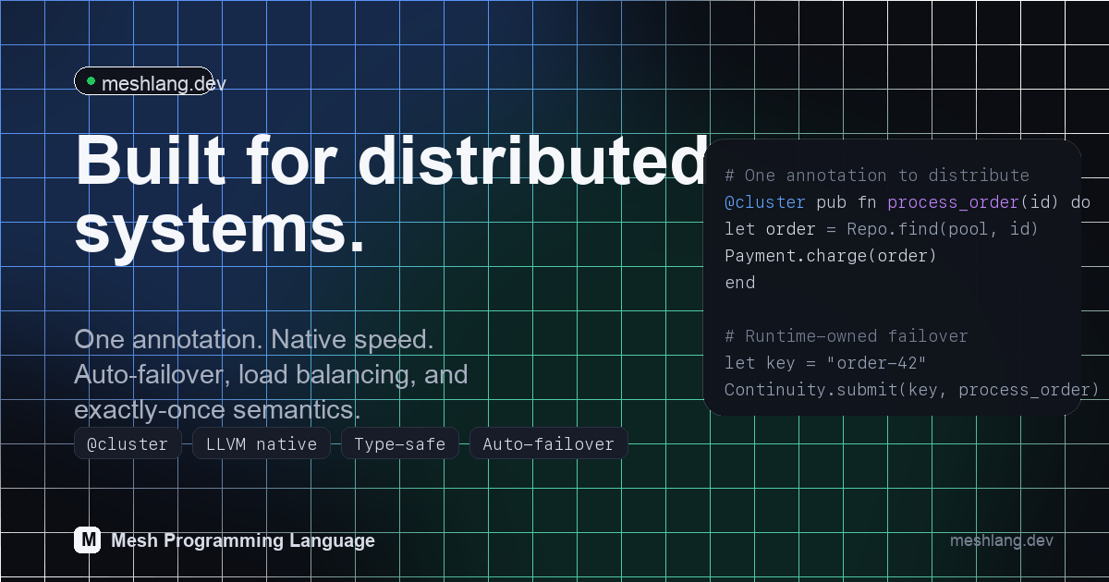The width and height of the screenshot is (1109, 582).
Task: Click the Payment.charge(order) code line
Action: [x=830, y=256]
